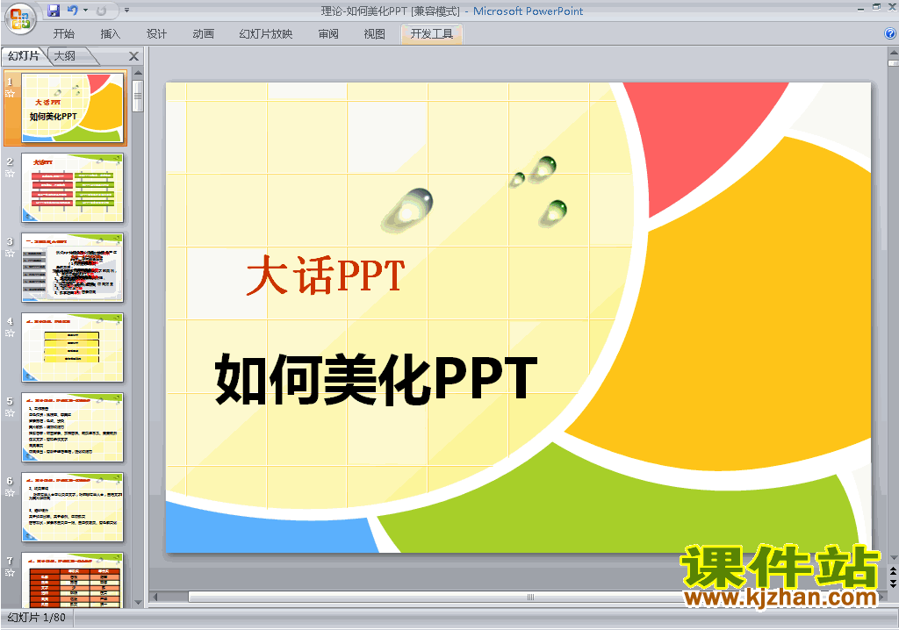Select slide 5 thumbnail
The height and width of the screenshot is (630, 899).
(72, 427)
